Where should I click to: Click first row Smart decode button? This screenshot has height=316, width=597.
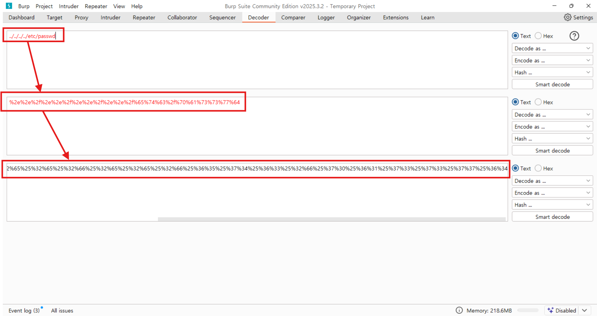point(552,84)
